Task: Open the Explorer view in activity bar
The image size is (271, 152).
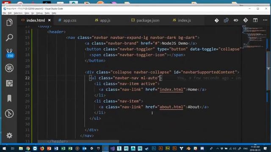Action: click(9, 22)
